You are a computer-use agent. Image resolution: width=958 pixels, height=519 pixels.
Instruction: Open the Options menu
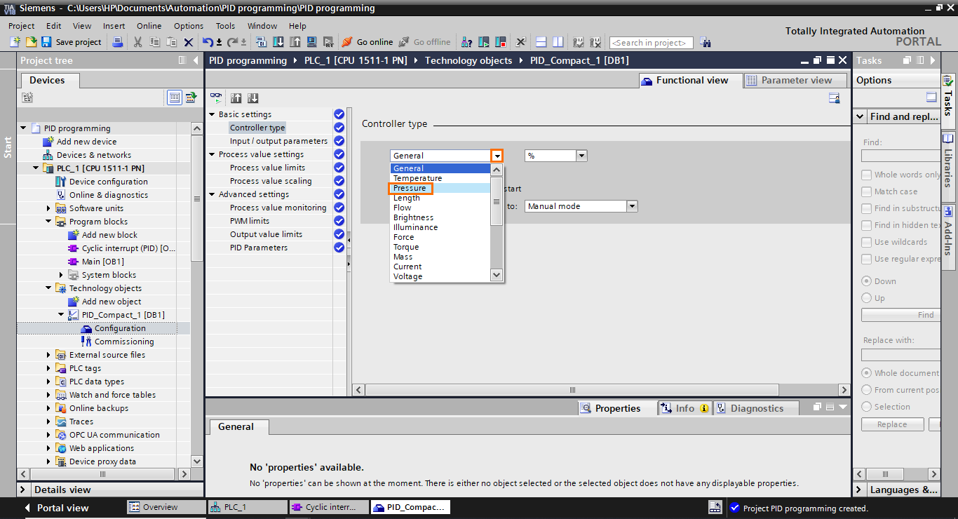coord(188,26)
